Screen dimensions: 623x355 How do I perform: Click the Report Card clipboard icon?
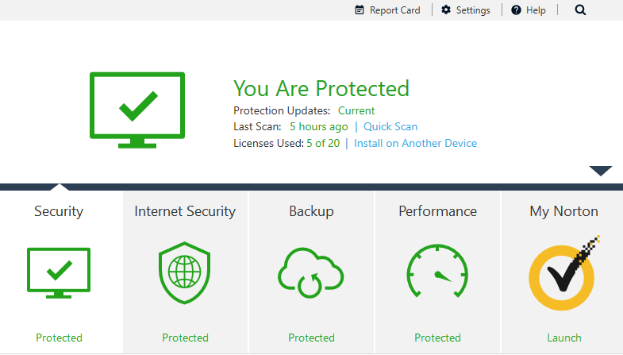click(360, 10)
